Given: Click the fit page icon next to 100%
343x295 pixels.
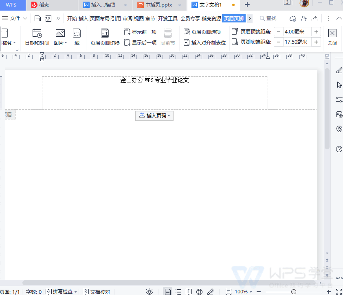Looking at the screenshot, I should tap(229, 292).
